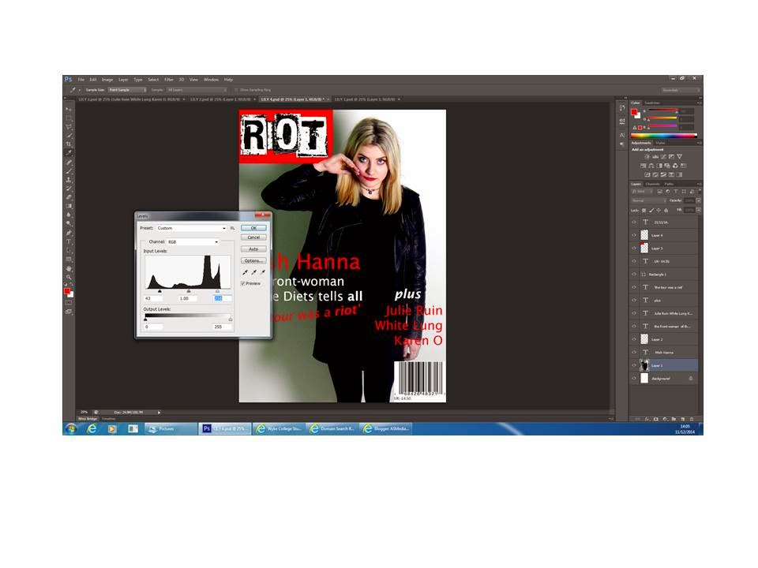Add a Levels adjustment from Adjustments panel
Image resolution: width=758 pixels, height=568 pixels.
pos(655,156)
